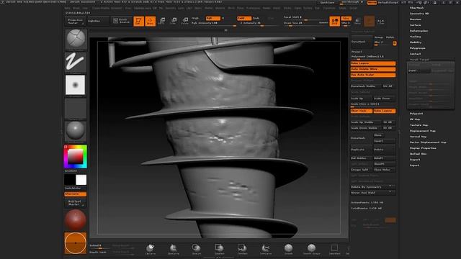Viewport: 461px width, 259px height.
Task: Click the Scale Down button
Action: pos(384,99)
